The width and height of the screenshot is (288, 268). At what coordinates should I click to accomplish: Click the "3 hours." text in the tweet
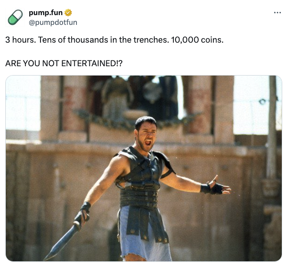20,40
